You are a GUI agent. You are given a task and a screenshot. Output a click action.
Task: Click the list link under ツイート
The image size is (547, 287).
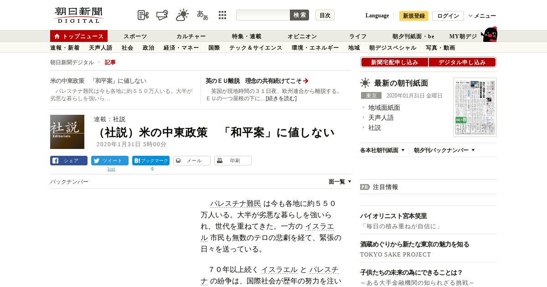point(111,169)
